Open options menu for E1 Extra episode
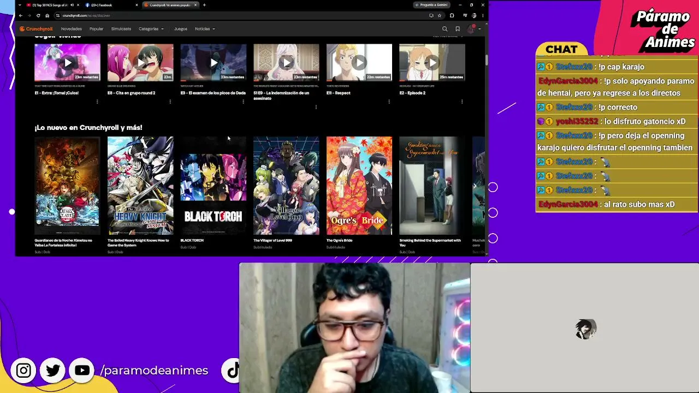Screen dimensions: 699x393 click(97, 102)
